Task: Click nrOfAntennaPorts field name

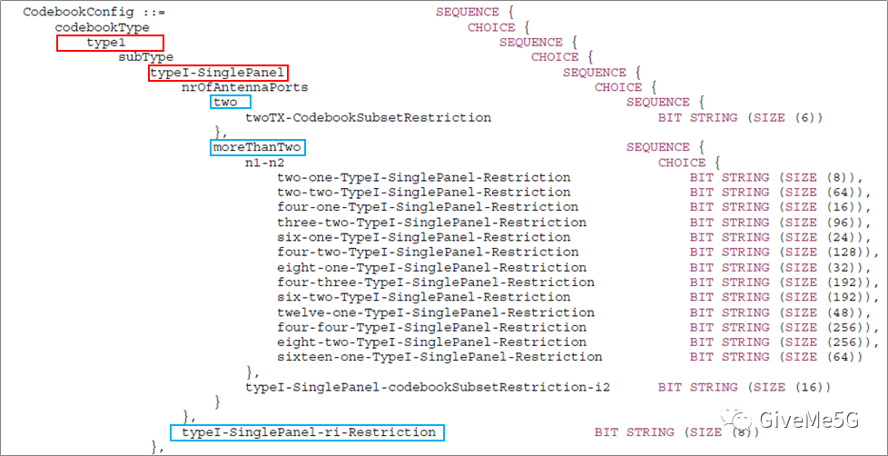Action: 244,88
